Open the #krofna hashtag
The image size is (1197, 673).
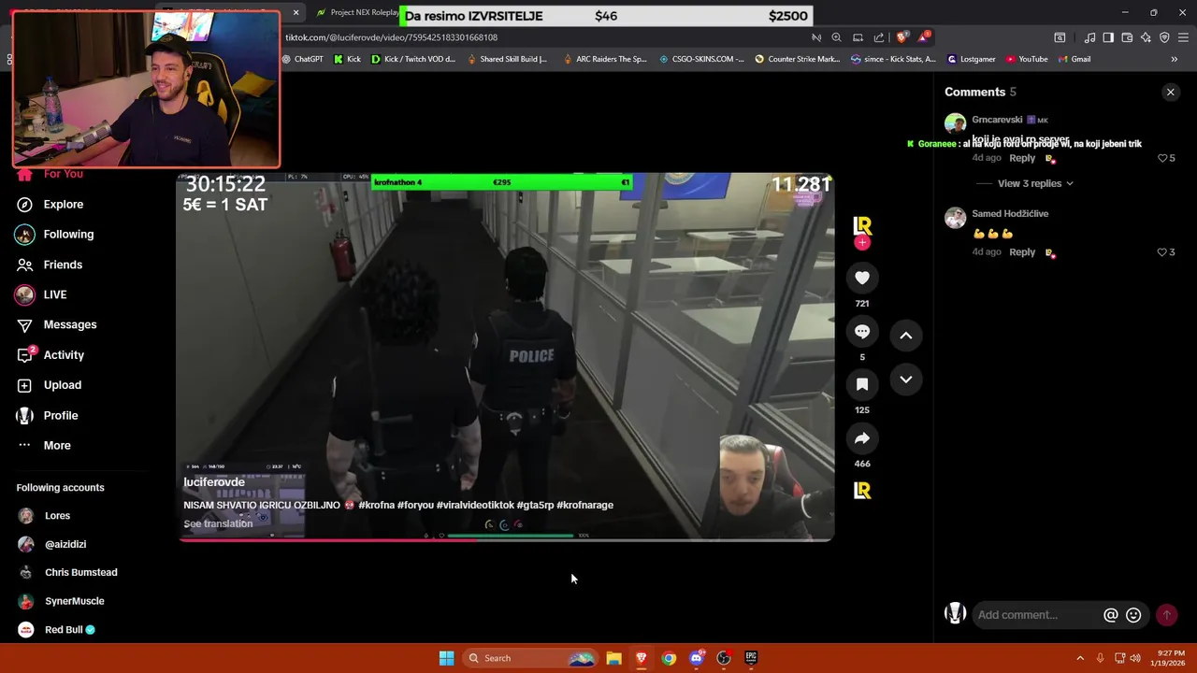coord(376,505)
